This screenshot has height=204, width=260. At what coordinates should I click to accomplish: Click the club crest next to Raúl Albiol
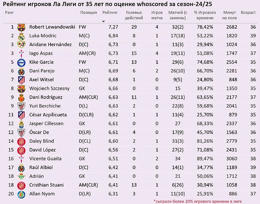[x=21, y=167]
